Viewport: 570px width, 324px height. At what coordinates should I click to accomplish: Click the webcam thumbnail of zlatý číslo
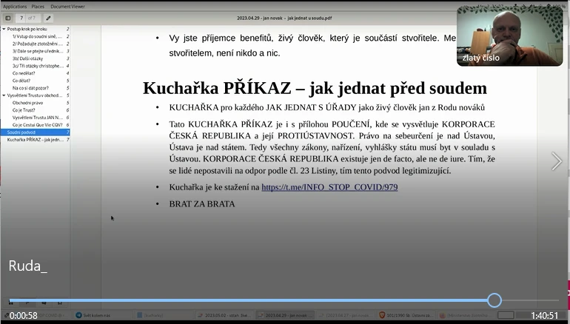click(x=508, y=36)
